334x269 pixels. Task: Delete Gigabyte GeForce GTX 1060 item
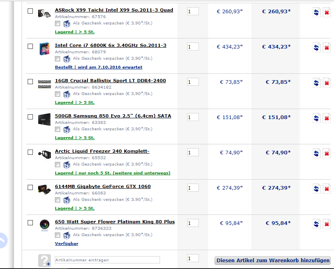(326, 189)
